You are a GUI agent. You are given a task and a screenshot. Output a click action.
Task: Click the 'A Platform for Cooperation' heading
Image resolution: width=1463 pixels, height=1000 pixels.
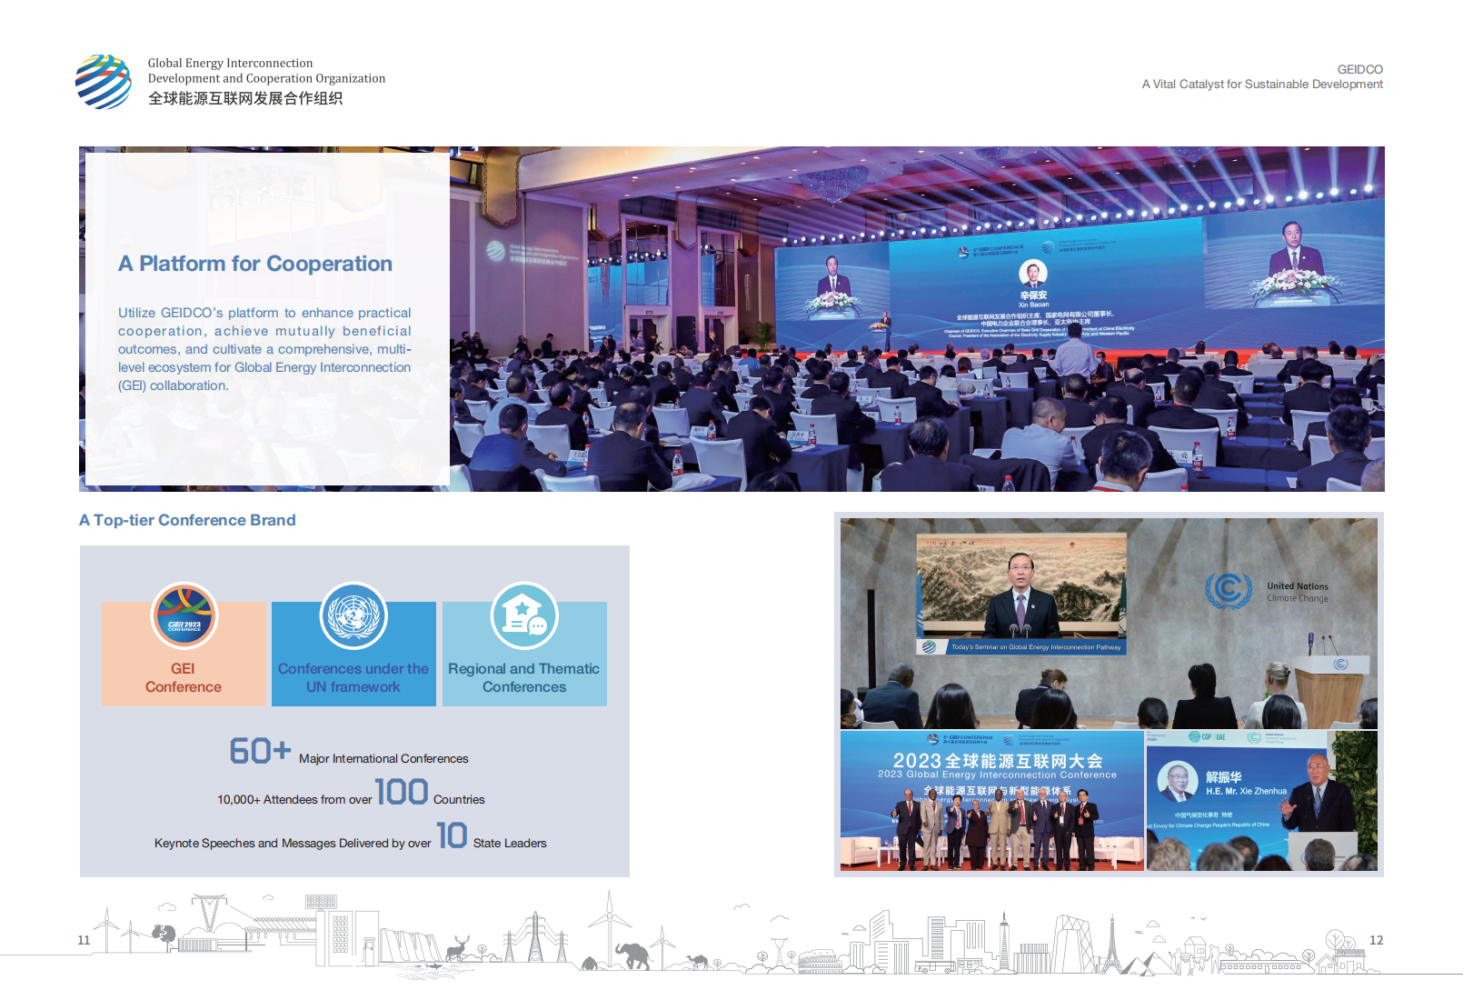coord(255,264)
